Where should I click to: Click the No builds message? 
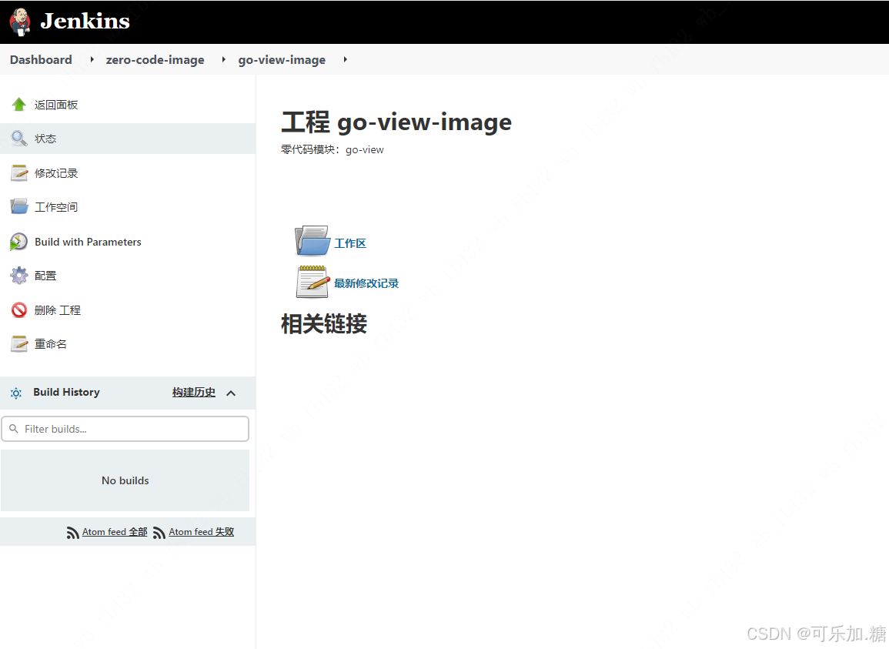(x=125, y=480)
